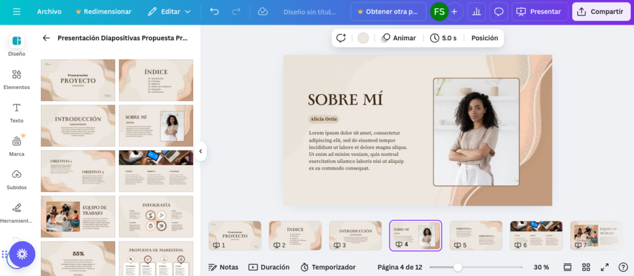Click Obtener otra p... upgrade button
The width and height of the screenshot is (634, 276).
(x=388, y=12)
